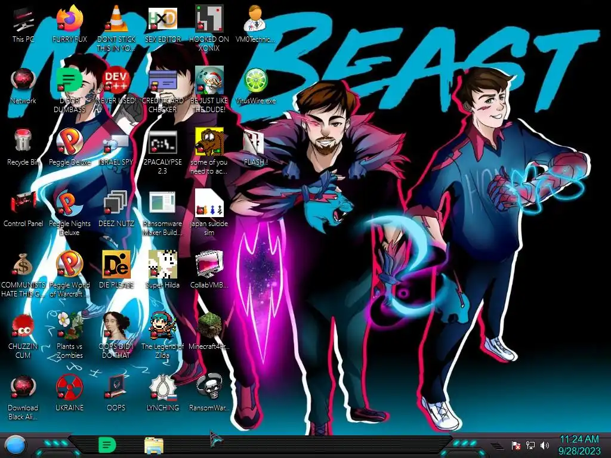Image resolution: width=611 pixels, height=458 pixels.
Task: Open the bear icon some of you need shortcut
Action: tap(209, 152)
